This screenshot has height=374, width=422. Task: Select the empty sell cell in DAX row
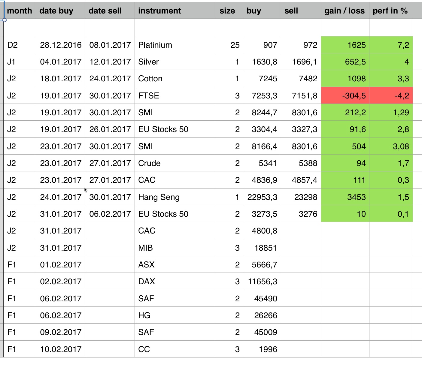(301, 282)
